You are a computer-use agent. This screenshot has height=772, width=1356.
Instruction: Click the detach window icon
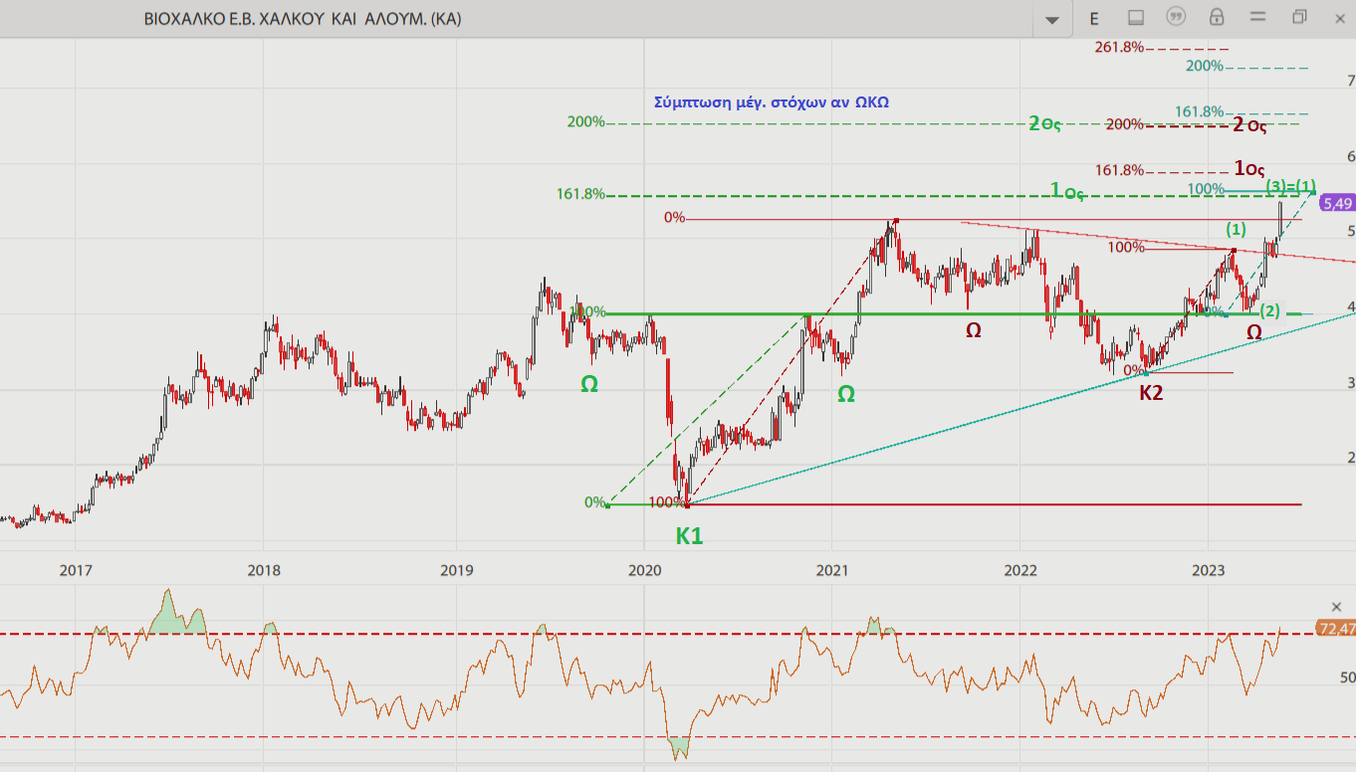1299,17
